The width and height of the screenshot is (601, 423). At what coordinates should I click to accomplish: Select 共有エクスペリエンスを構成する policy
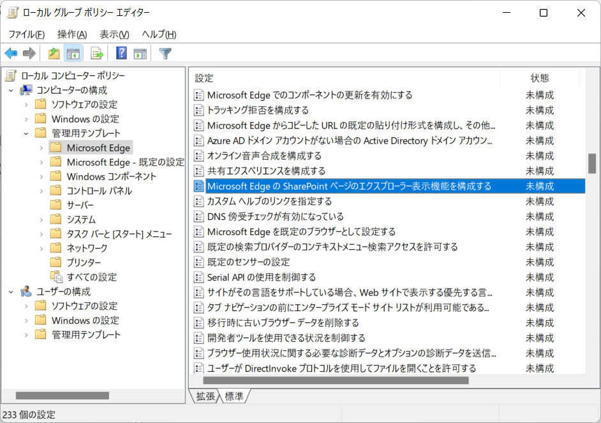389,171
